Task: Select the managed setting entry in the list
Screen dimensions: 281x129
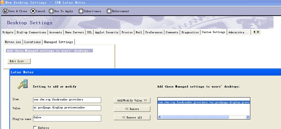Action: pyautogui.click(x=204, y=102)
